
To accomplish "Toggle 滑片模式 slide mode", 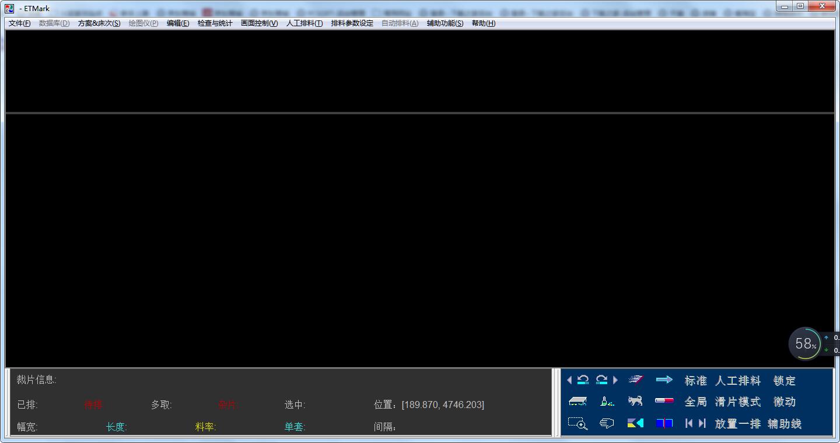I will tap(738, 402).
